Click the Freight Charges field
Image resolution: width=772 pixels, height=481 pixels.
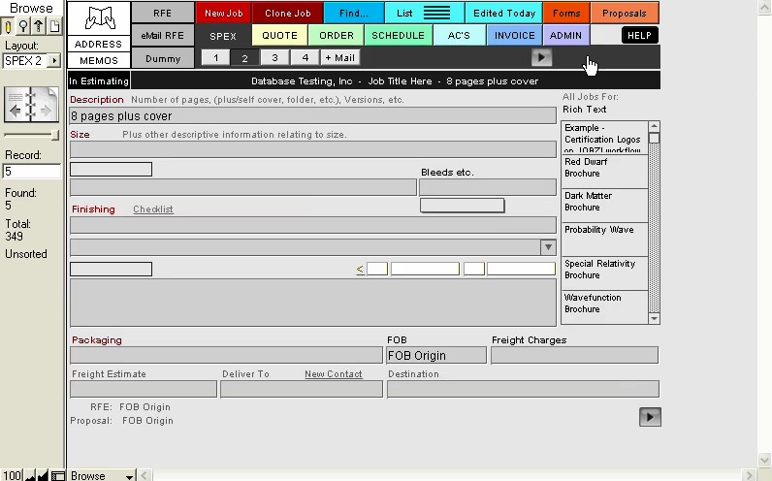click(574, 356)
